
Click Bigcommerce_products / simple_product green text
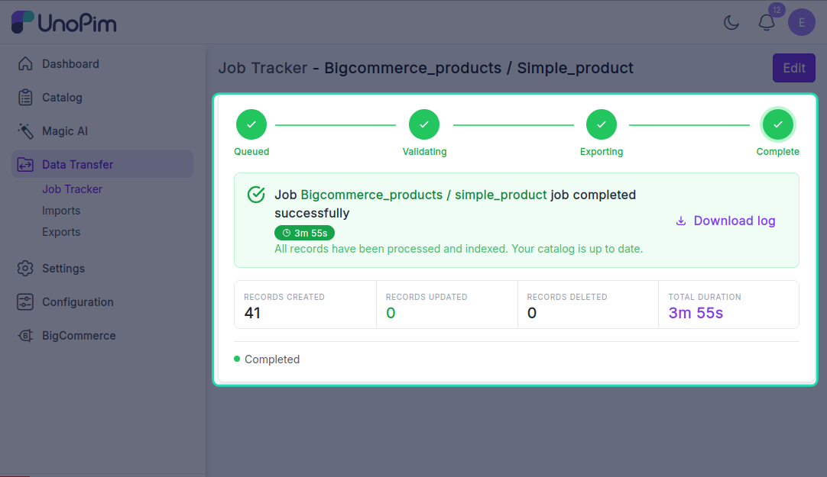423,195
